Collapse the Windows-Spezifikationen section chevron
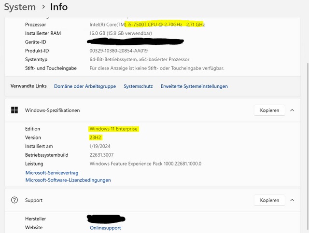Screen dimensions: 309x233 click(x=292, y=110)
